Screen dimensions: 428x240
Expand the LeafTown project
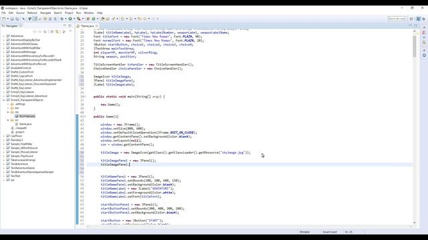4,136
